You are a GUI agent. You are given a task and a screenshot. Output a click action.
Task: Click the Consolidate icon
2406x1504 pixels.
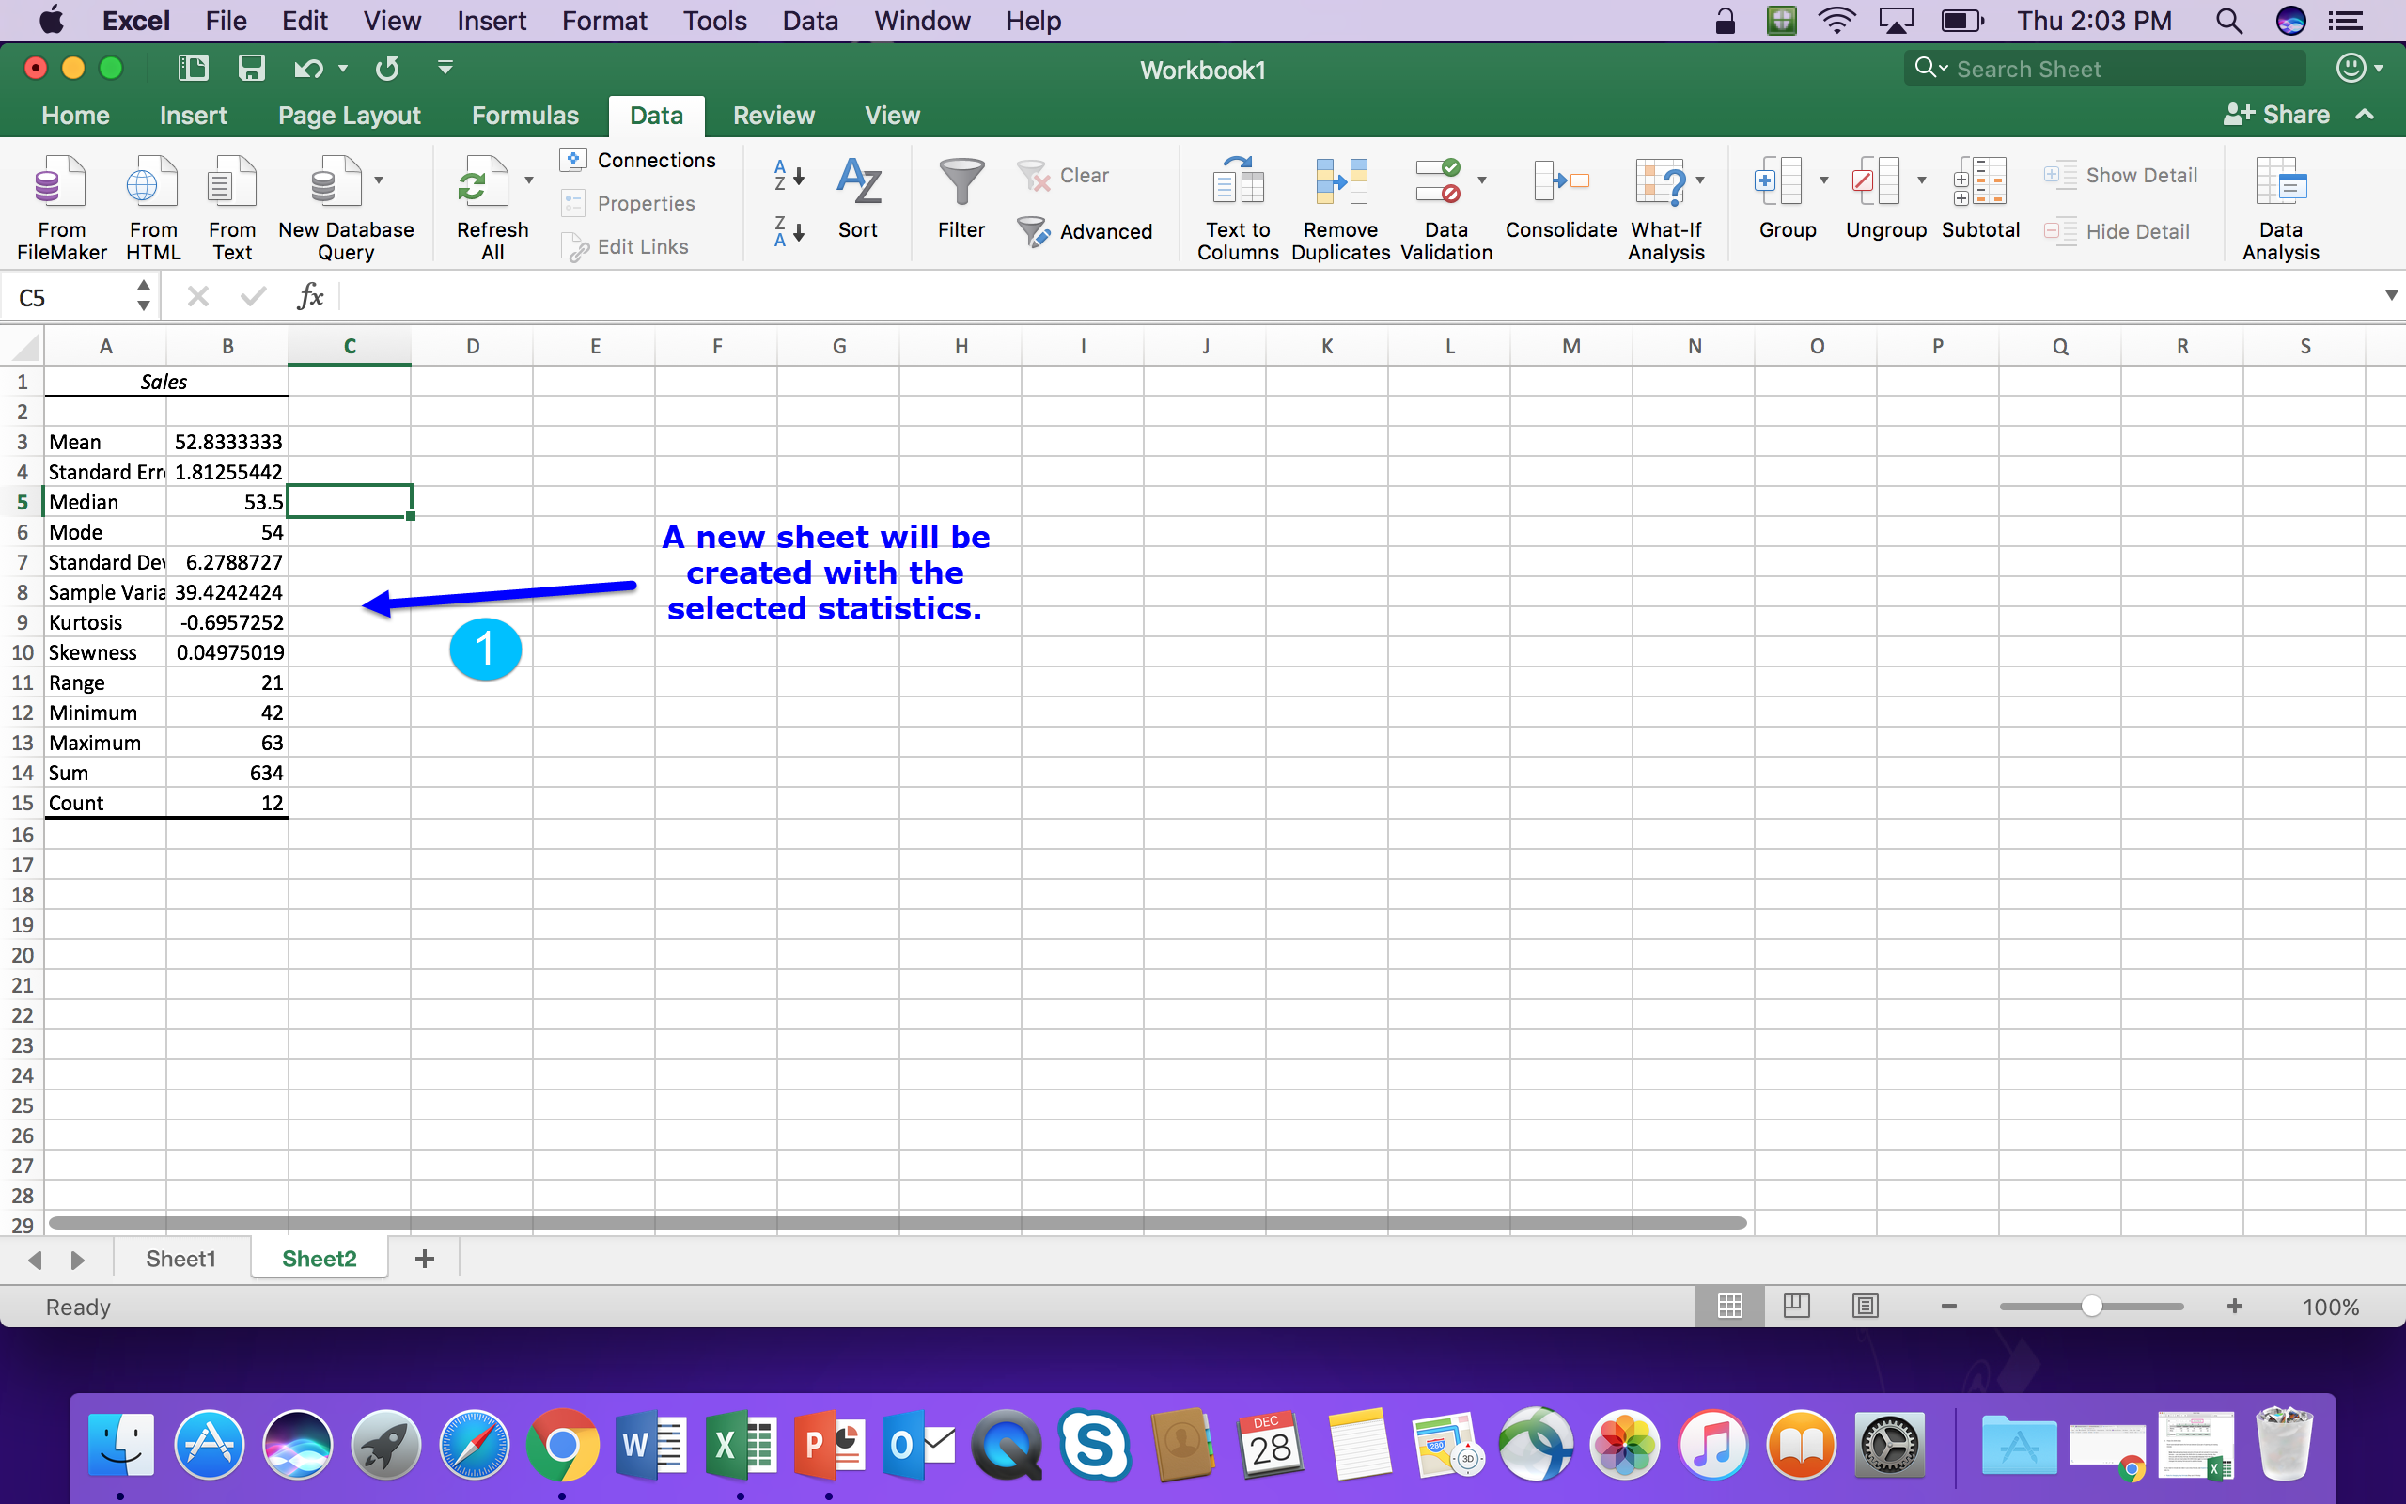[x=1560, y=183]
